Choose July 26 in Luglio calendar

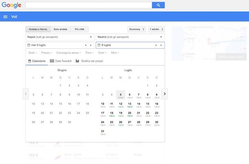pos(120,123)
